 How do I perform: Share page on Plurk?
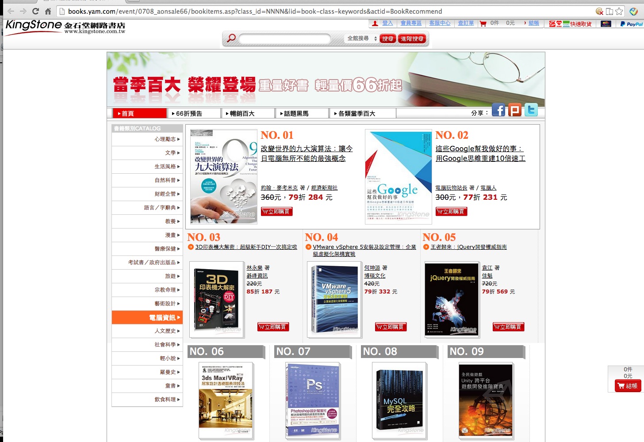tap(515, 110)
